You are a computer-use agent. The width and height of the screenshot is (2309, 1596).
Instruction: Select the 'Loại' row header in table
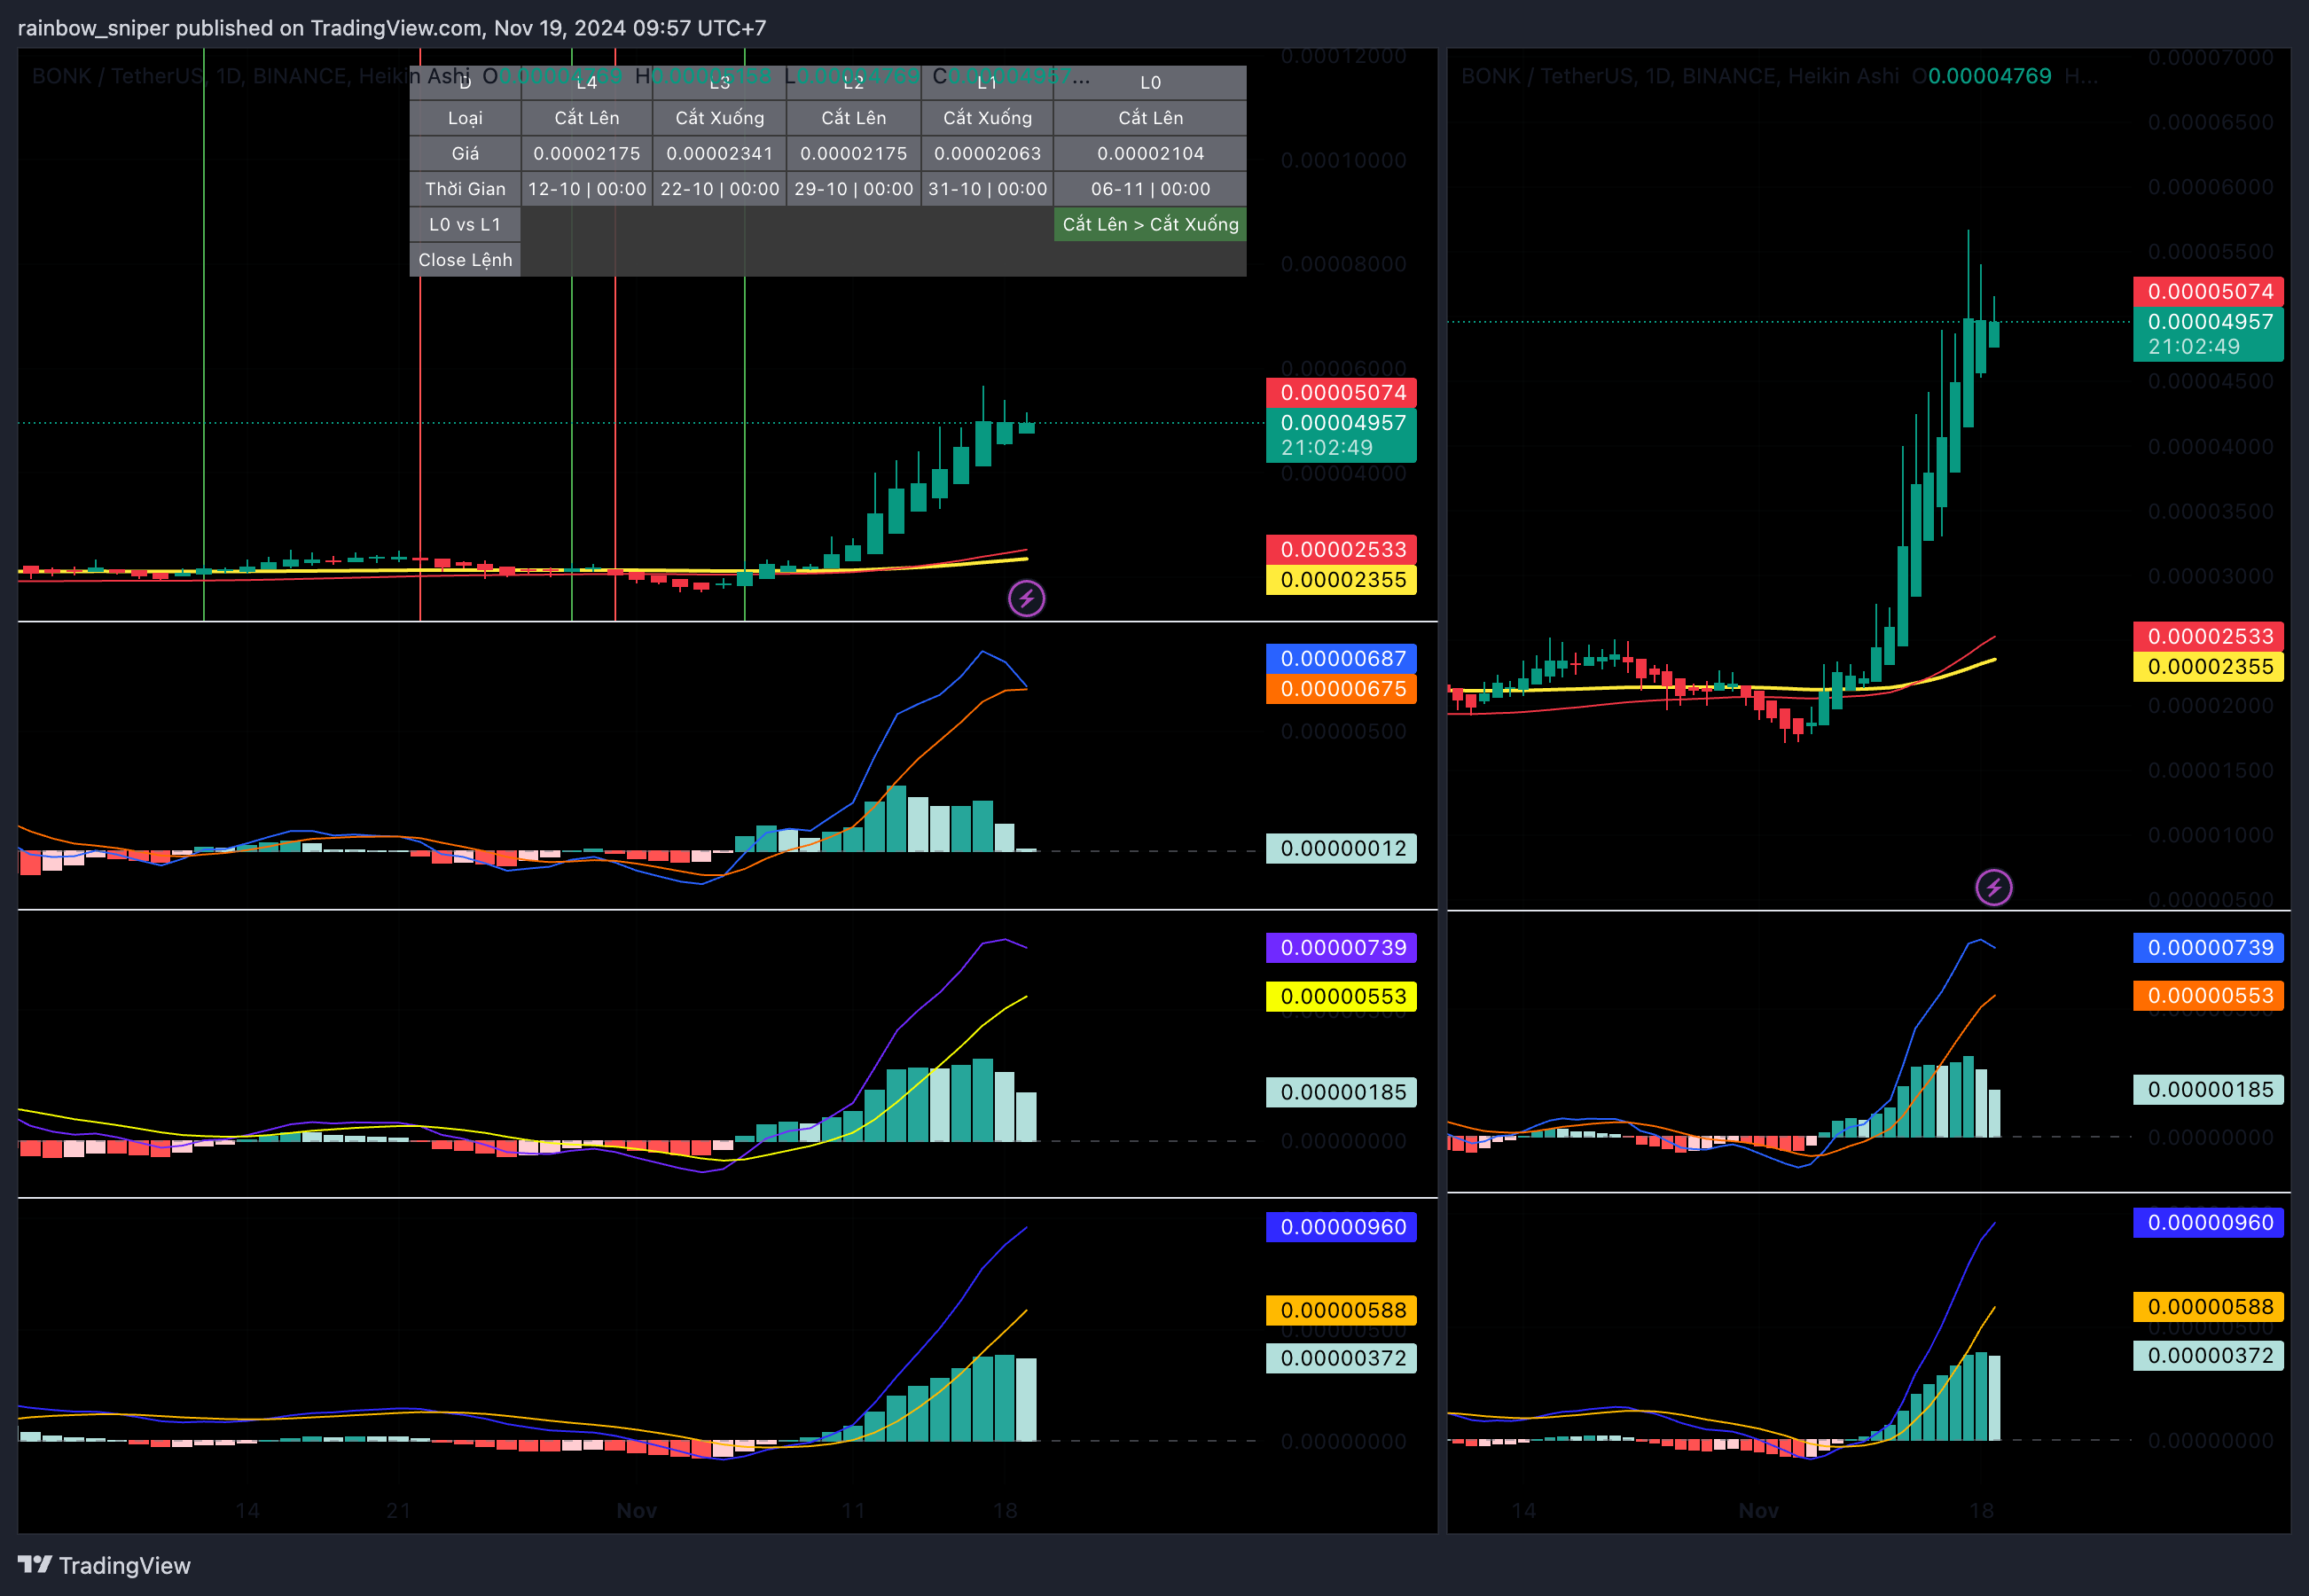pyautogui.click(x=465, y=118)
